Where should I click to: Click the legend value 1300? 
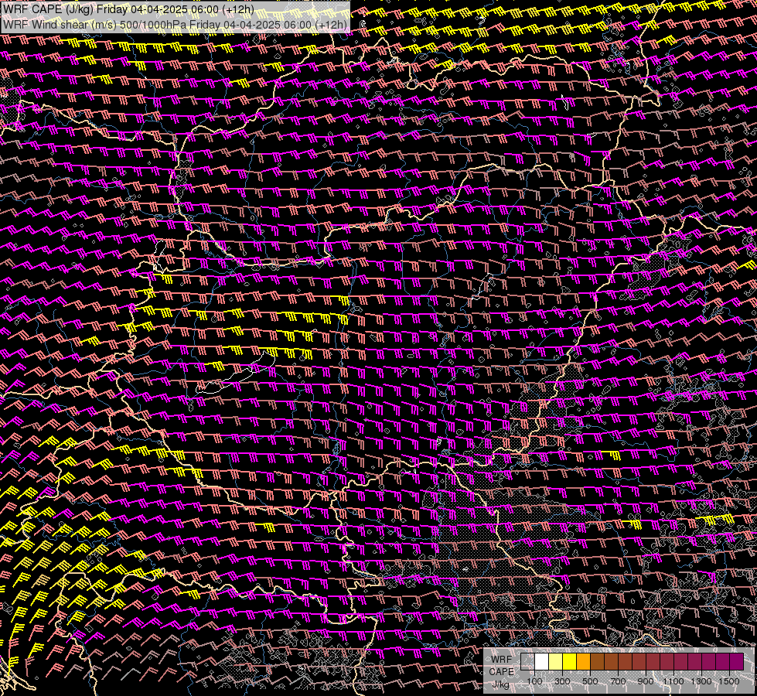(701, 681)
